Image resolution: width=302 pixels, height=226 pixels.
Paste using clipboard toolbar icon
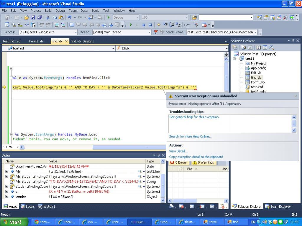61,17
